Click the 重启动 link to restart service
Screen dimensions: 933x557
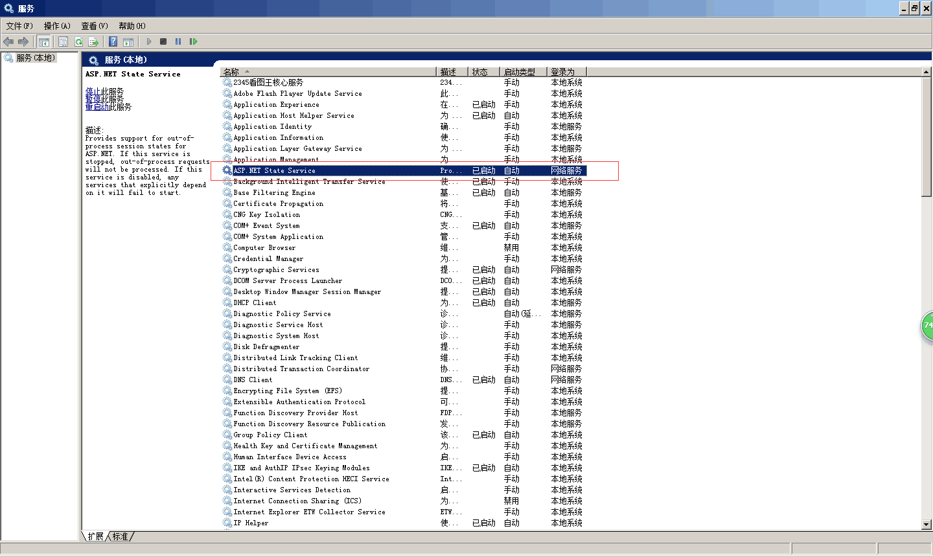97,107
